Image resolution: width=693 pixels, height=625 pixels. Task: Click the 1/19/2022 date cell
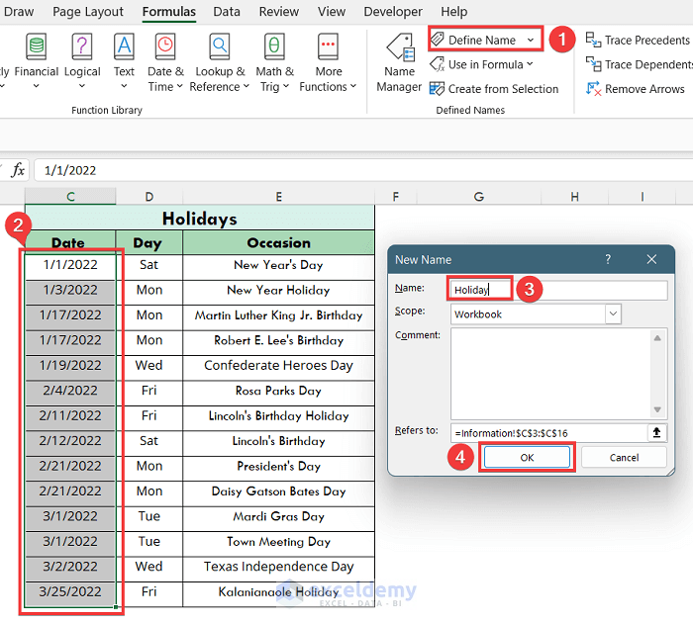point(70,366)
